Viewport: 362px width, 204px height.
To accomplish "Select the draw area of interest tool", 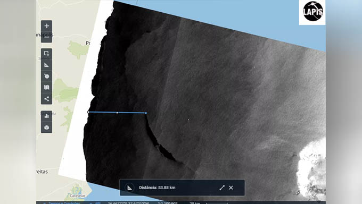I will pos(47,54).
